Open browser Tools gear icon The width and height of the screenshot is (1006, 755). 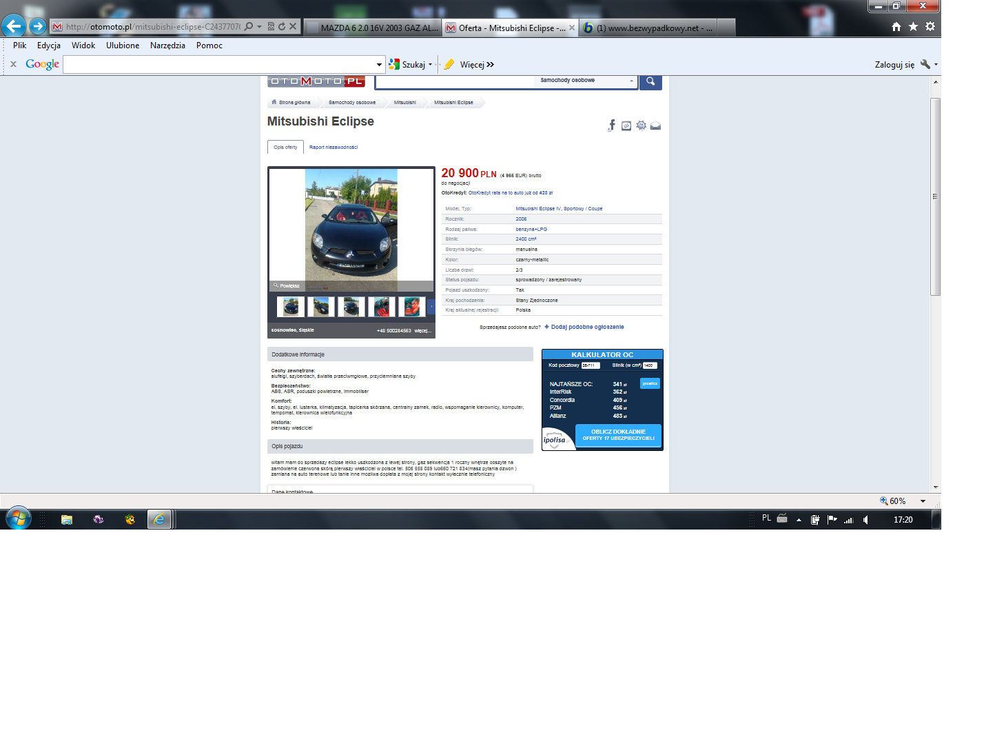(930, 26)
